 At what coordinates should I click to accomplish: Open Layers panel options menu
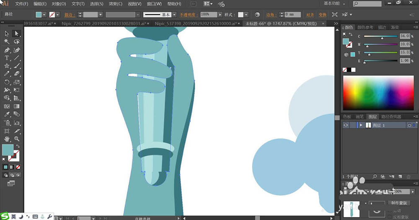(416, 116)
